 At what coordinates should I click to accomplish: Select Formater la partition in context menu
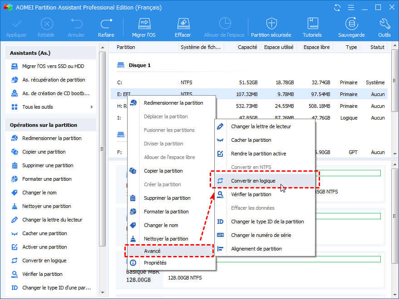(x=166, y=212)
